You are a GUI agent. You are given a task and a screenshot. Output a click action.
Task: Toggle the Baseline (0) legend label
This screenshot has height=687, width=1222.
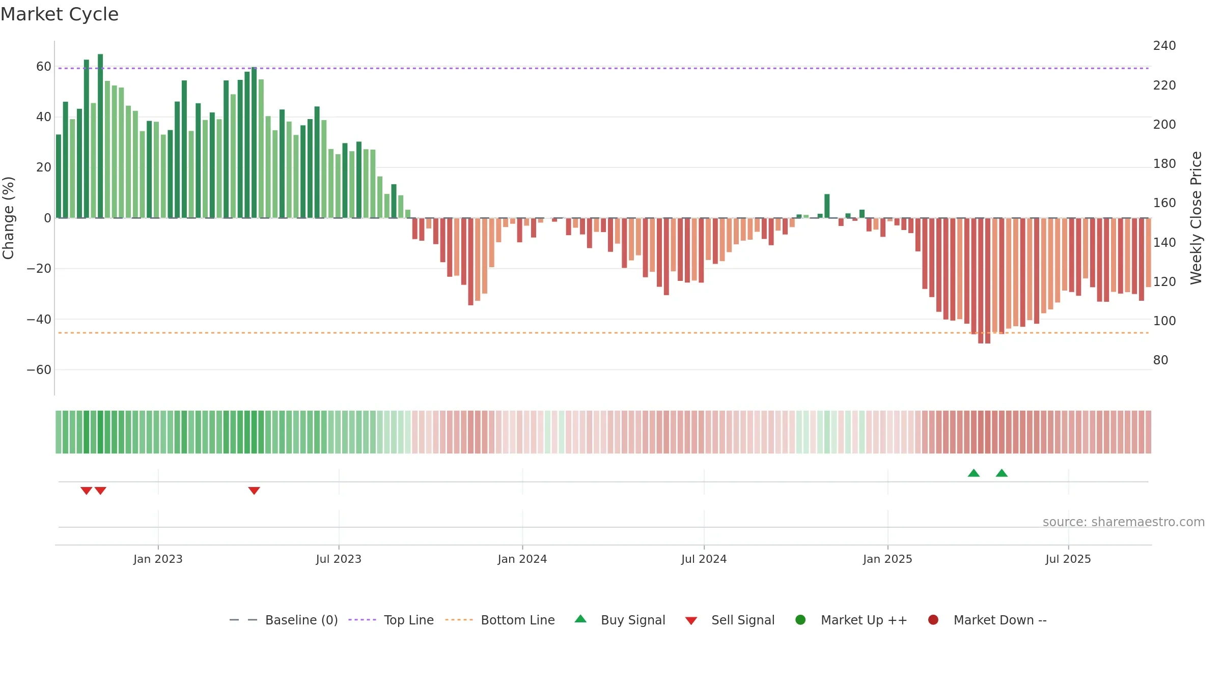pyautogui.click(x=301, y=620)
